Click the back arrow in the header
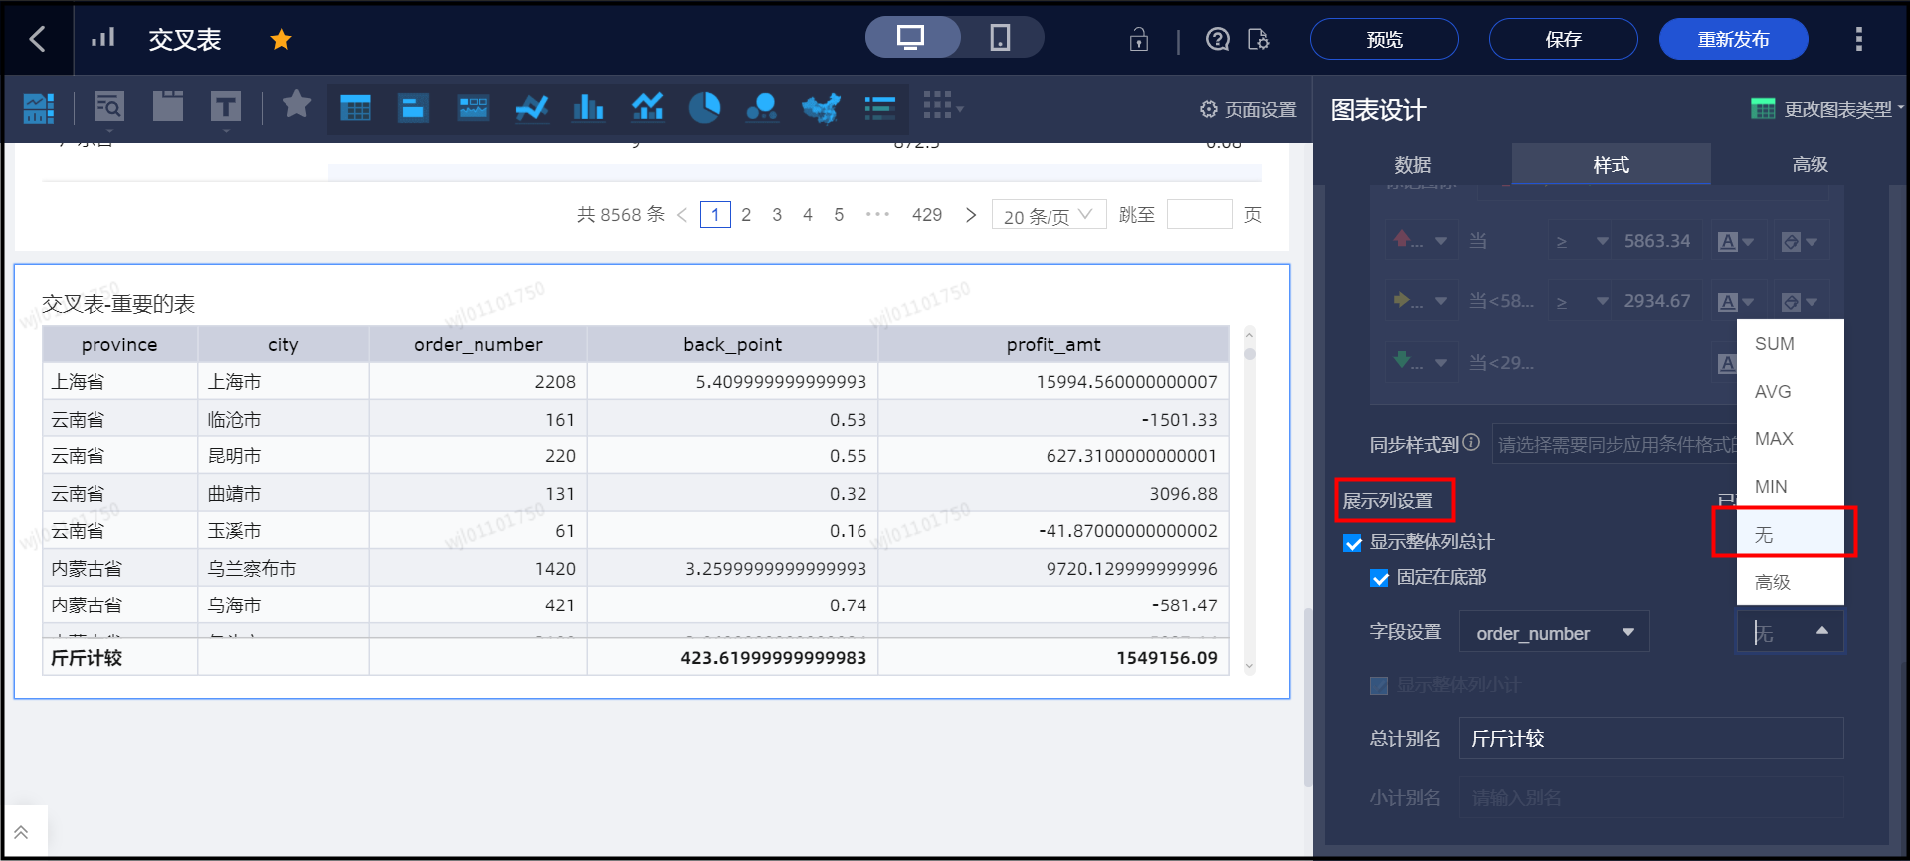The width and height of the screenshot is (1910, 861). point(37,39)
